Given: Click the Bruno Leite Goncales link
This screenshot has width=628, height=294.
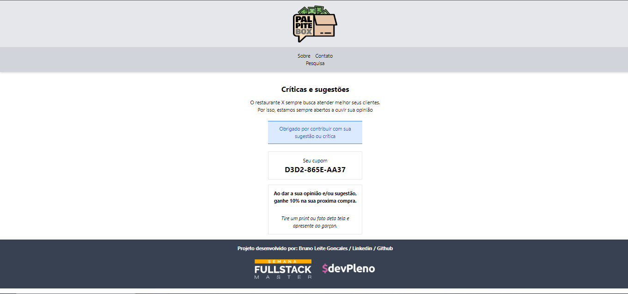Looking at the screenshot, I should click(x=323, y=248).
